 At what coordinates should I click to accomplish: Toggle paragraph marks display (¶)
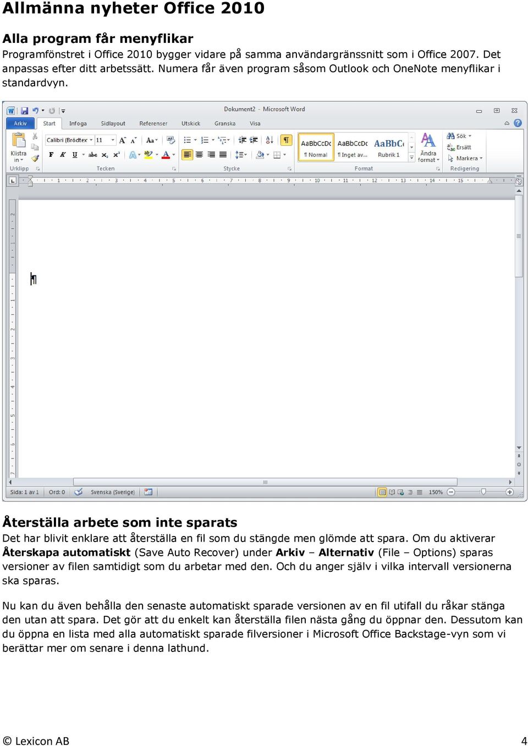286,140
